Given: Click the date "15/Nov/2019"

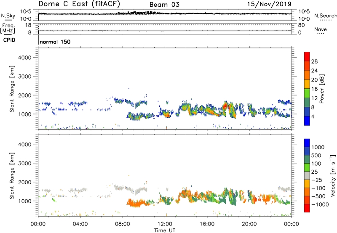Looking at the screenshot, I should point(269,4).
